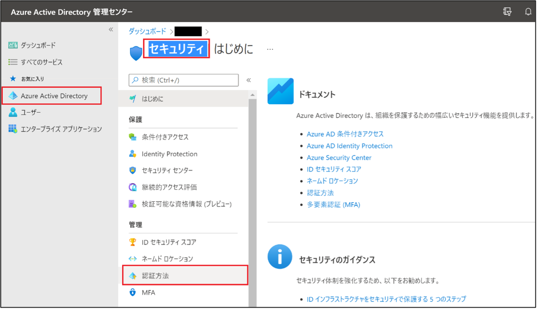Open the 多要素認証 (MFA) link
This screenshot has width=538, height=310.
pyautogui.click(x=333, y=205)
